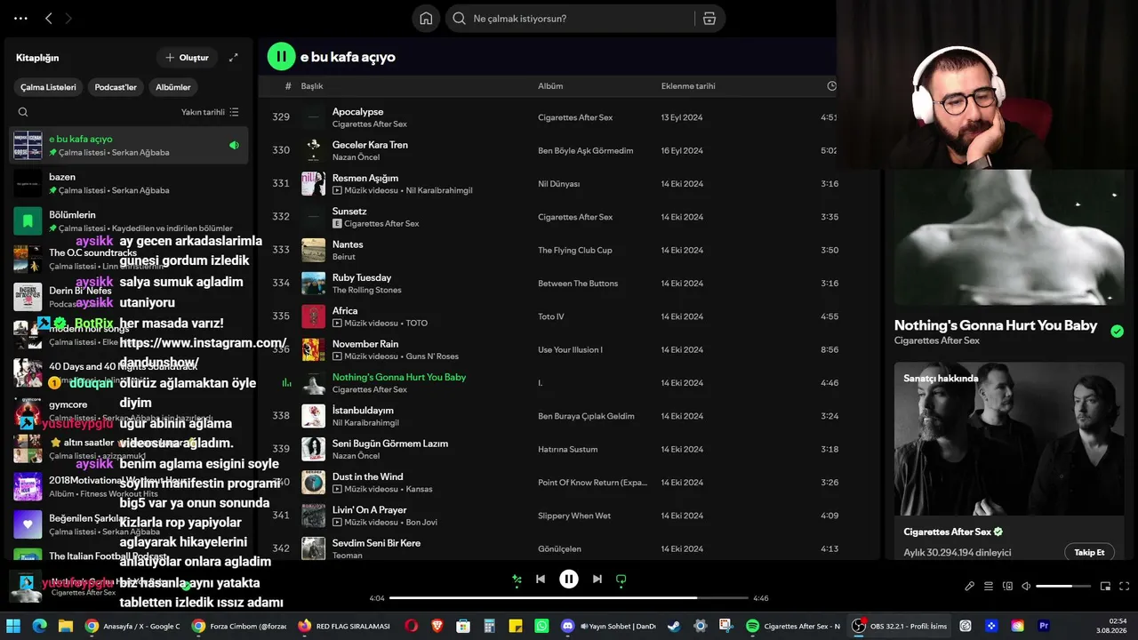Image resolution: width=1138 pixels, height=640 pixels.
Task: Open the Ben Böyle Aşk Görmedim album link
Action: pos(586,150)
